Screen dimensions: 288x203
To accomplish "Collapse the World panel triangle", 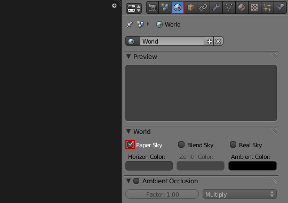I will 129,131.
